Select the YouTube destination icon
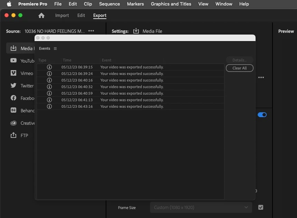Viewport: 297px width, 218px height. point(13,60)
